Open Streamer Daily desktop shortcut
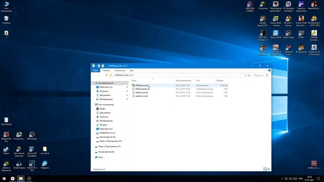The height and width of the screenshot is (182, 324). coord(288,50)
